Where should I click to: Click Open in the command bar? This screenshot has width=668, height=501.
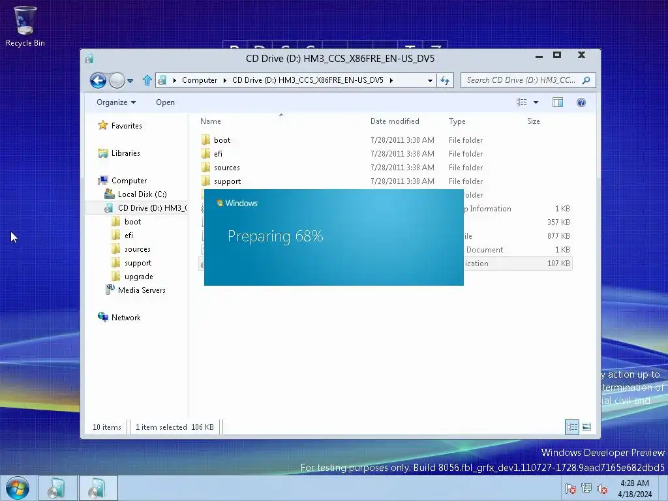[165, 102]
